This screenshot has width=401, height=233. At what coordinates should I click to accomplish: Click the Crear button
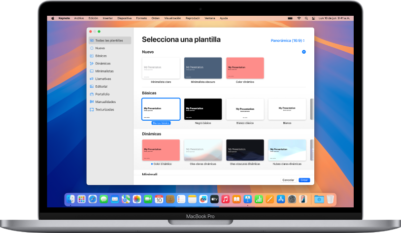coord(304,180)
